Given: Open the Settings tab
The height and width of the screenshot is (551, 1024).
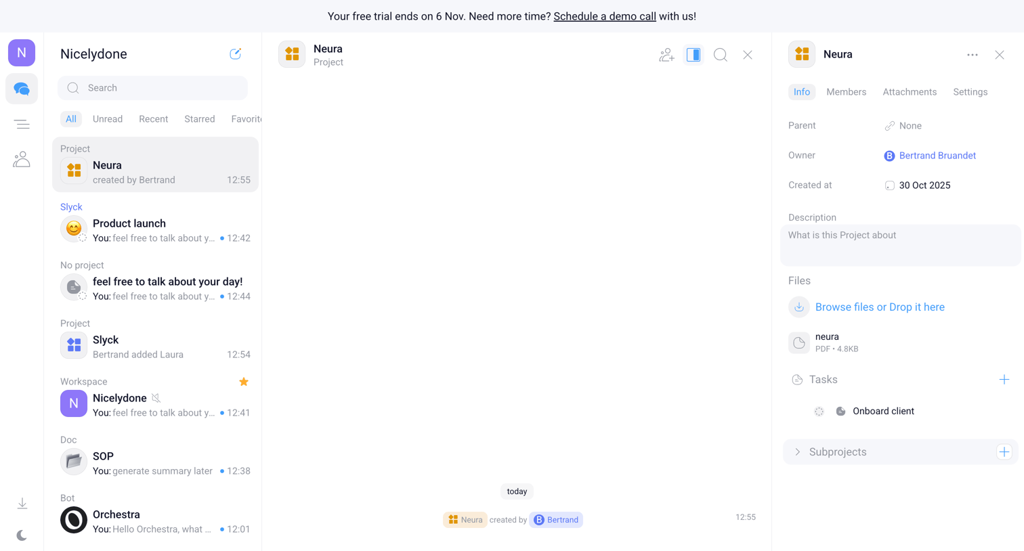Looking at the screenshot, I should (x=970, y=92).
